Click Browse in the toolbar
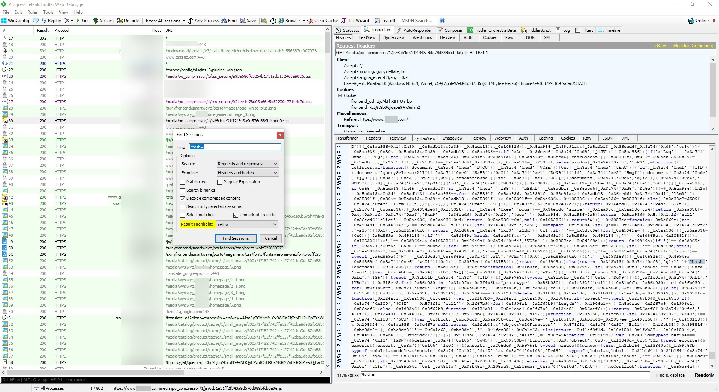Image resolution: width=719 pixels, height=392 pixels. point(289,21)
